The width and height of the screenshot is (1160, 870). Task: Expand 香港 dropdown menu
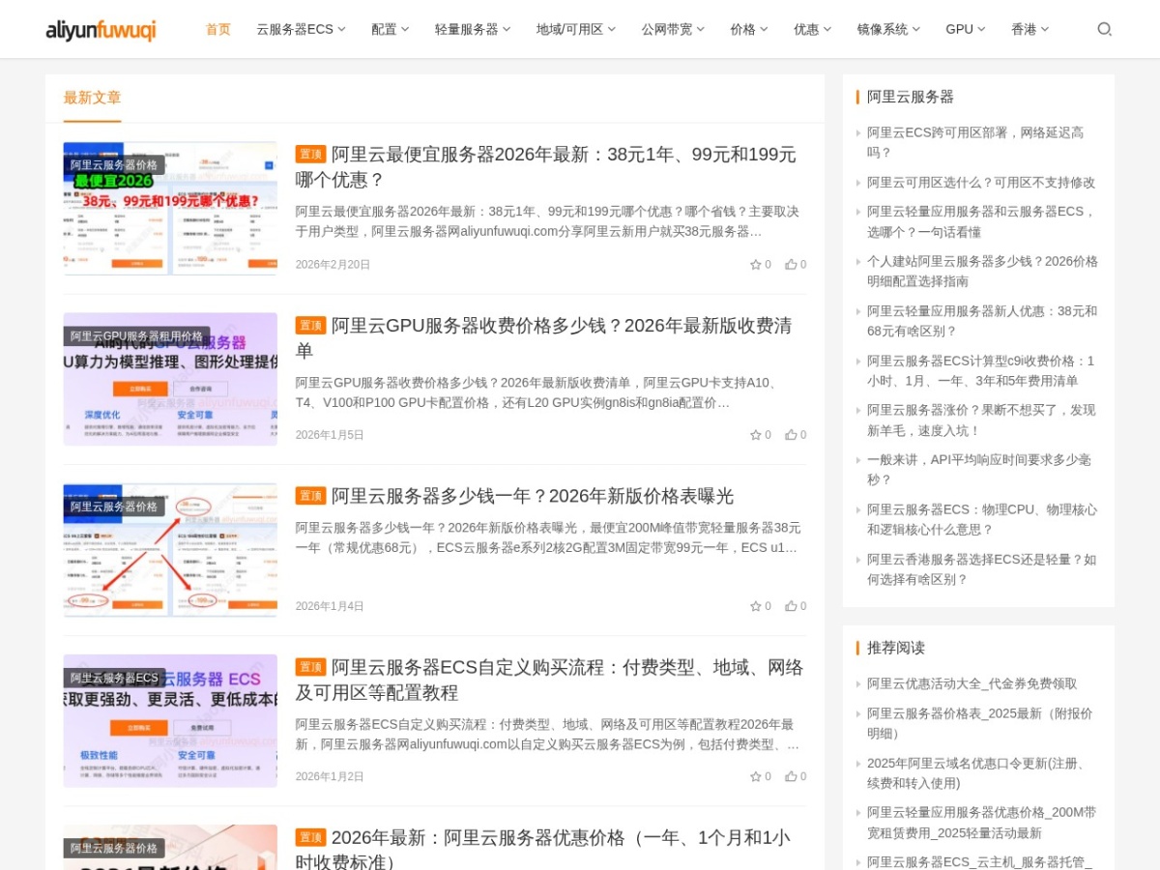click(1029, 29)
